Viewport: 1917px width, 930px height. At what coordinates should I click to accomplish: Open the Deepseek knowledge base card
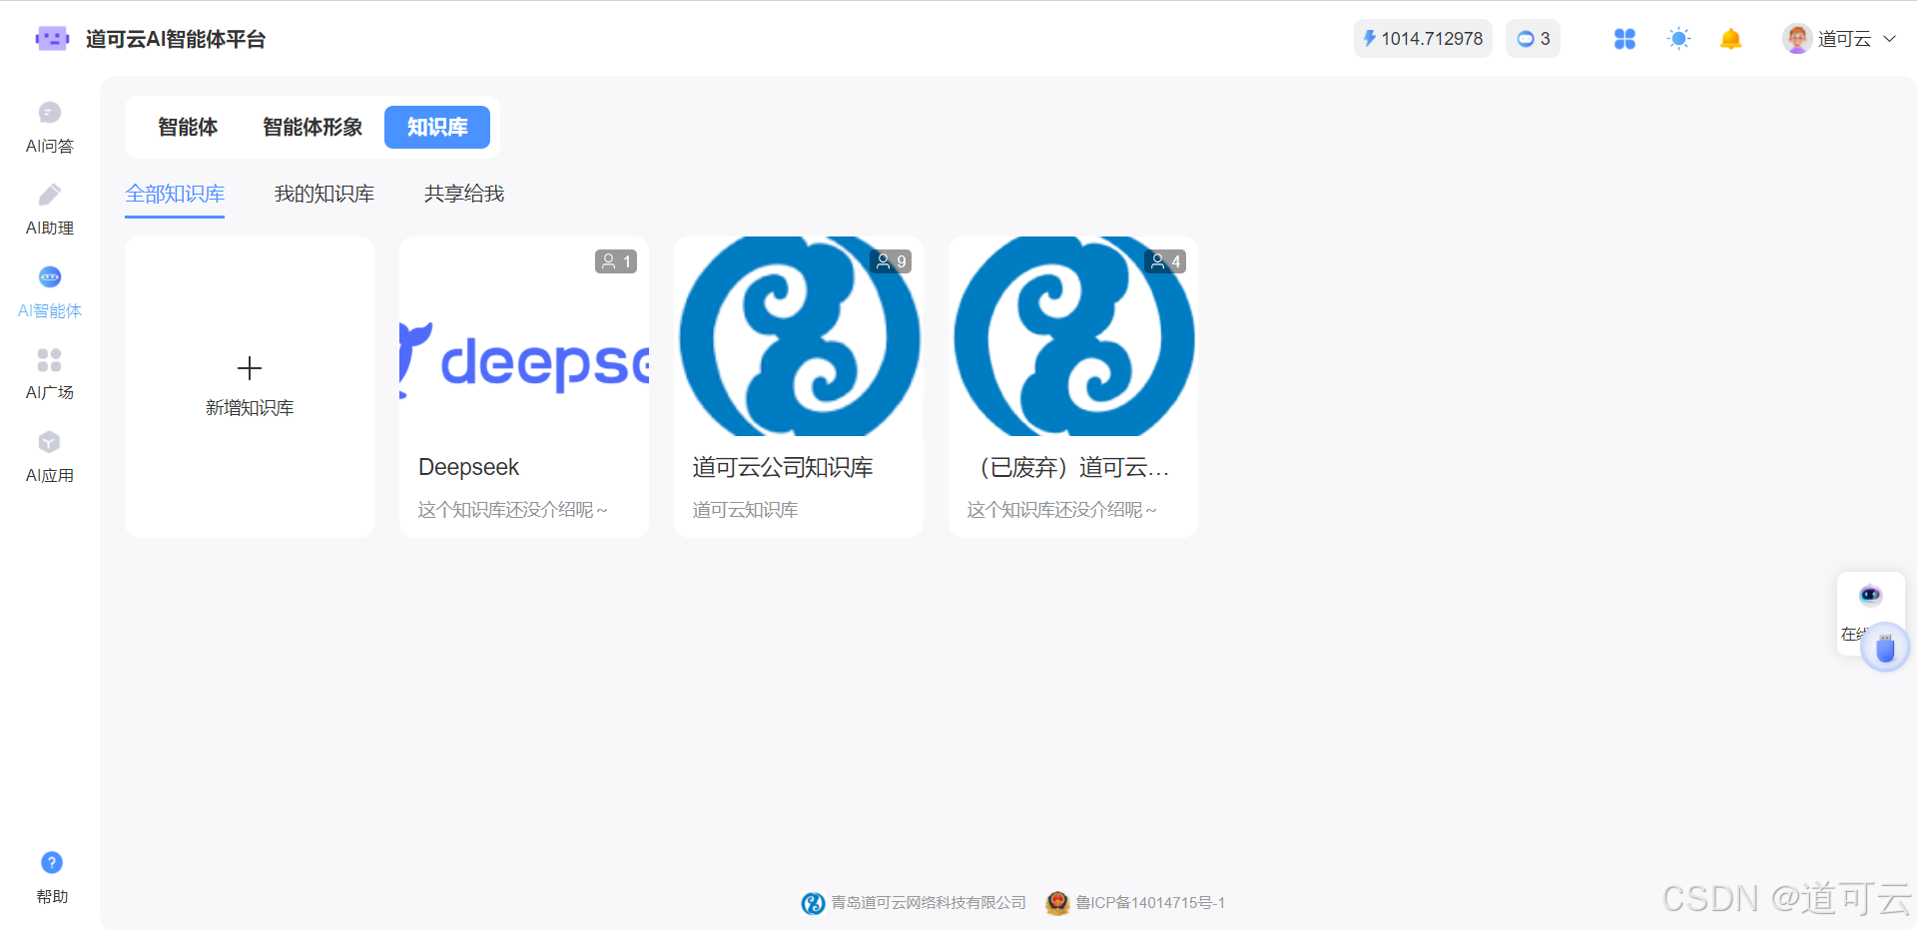(x=523, y=386)
